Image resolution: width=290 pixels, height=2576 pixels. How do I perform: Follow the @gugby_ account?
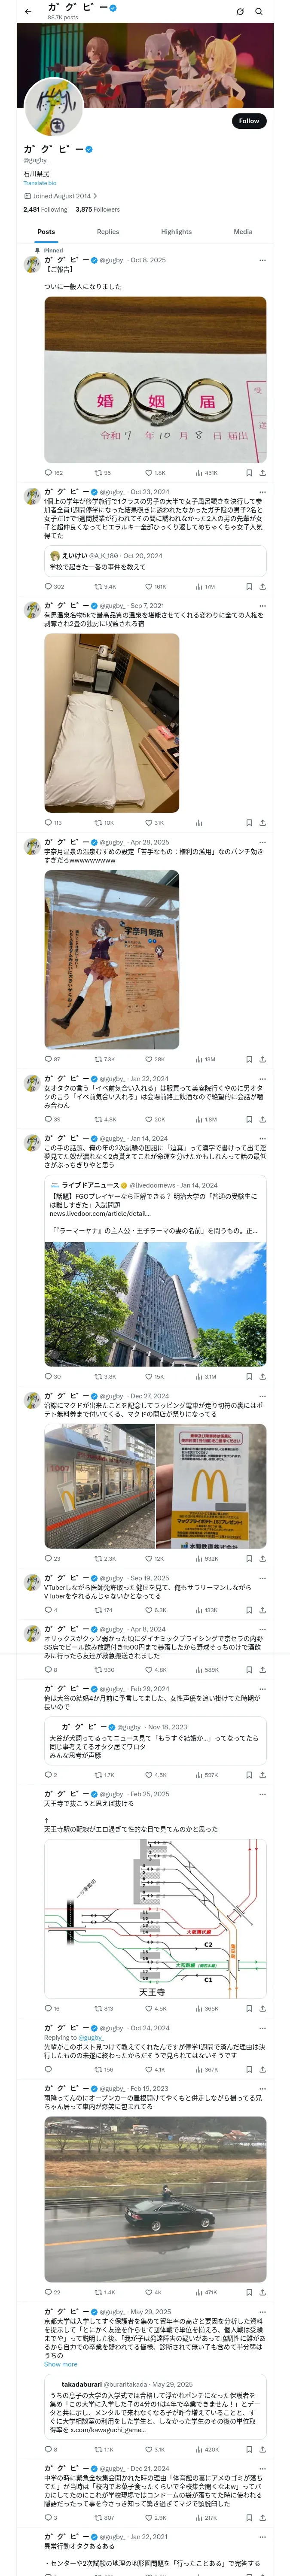249,120
